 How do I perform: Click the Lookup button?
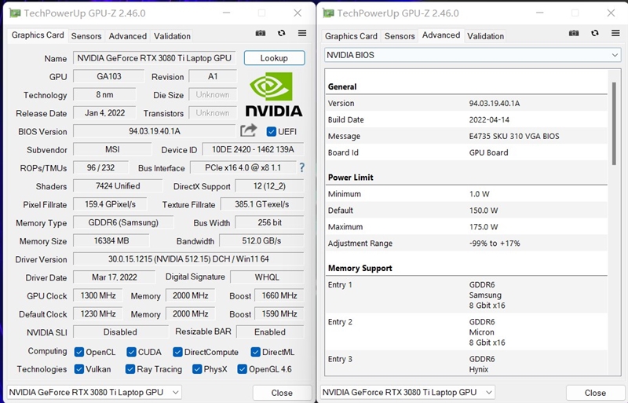click(x=274, y=58)
